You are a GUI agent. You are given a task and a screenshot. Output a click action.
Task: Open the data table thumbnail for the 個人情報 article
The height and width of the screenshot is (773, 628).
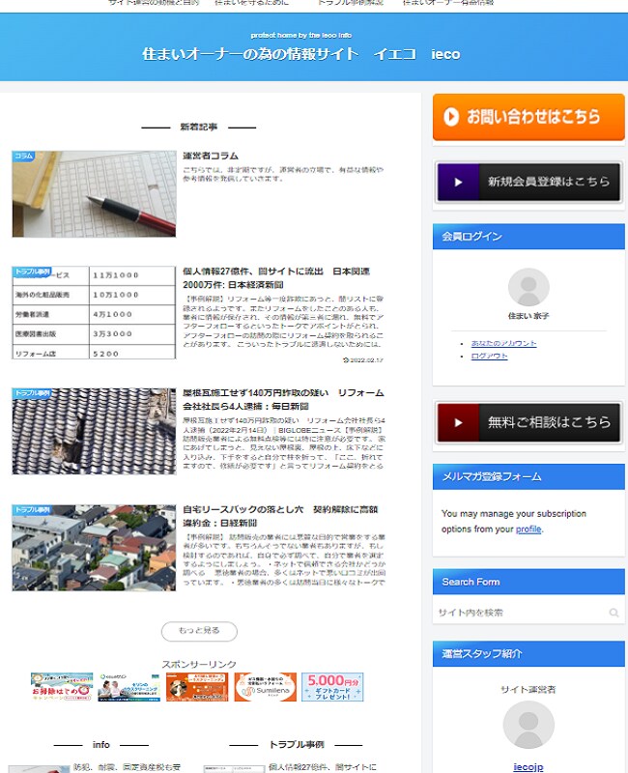click(94, 312)
